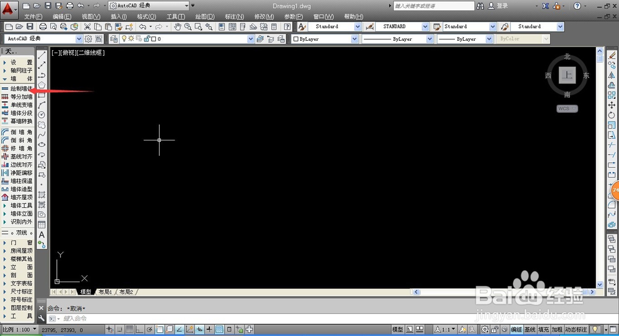This screenshot has height=336, width=619.
Task: Open the 绘图(D) menu
Action: [205, 17]
